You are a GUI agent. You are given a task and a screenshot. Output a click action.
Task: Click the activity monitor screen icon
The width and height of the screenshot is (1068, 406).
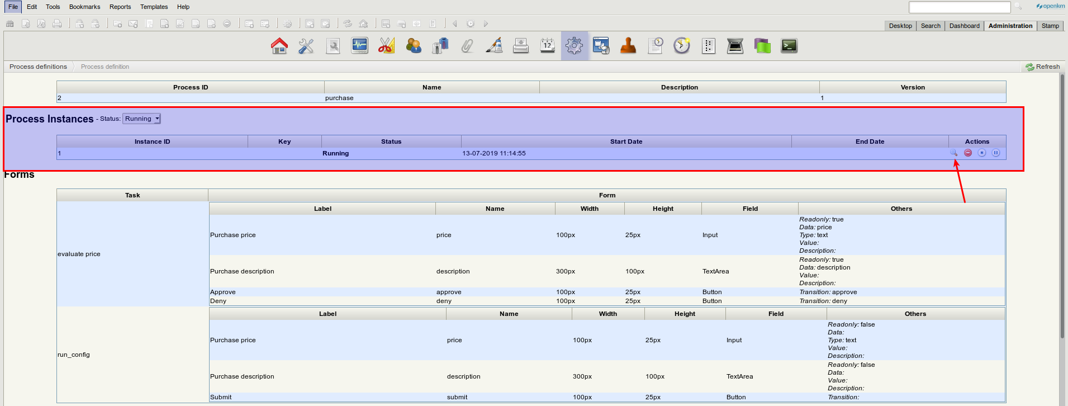point(359,46)
